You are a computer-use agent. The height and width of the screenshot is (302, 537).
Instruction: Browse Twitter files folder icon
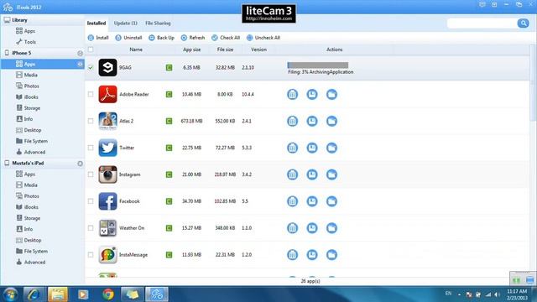tap(331, 148)
